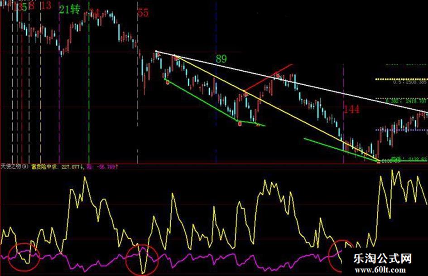The image size is (428, 276).
Task: Click the red "34" cycle label
Action: pos(95,13)
